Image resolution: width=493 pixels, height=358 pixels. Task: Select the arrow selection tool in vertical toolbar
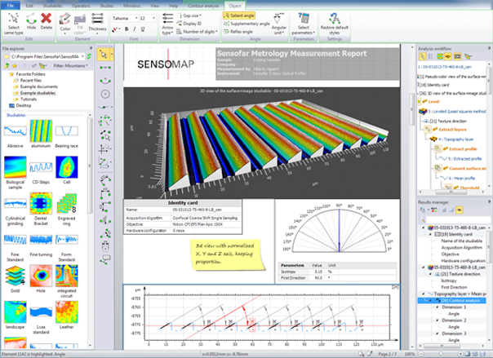[104, 55]
